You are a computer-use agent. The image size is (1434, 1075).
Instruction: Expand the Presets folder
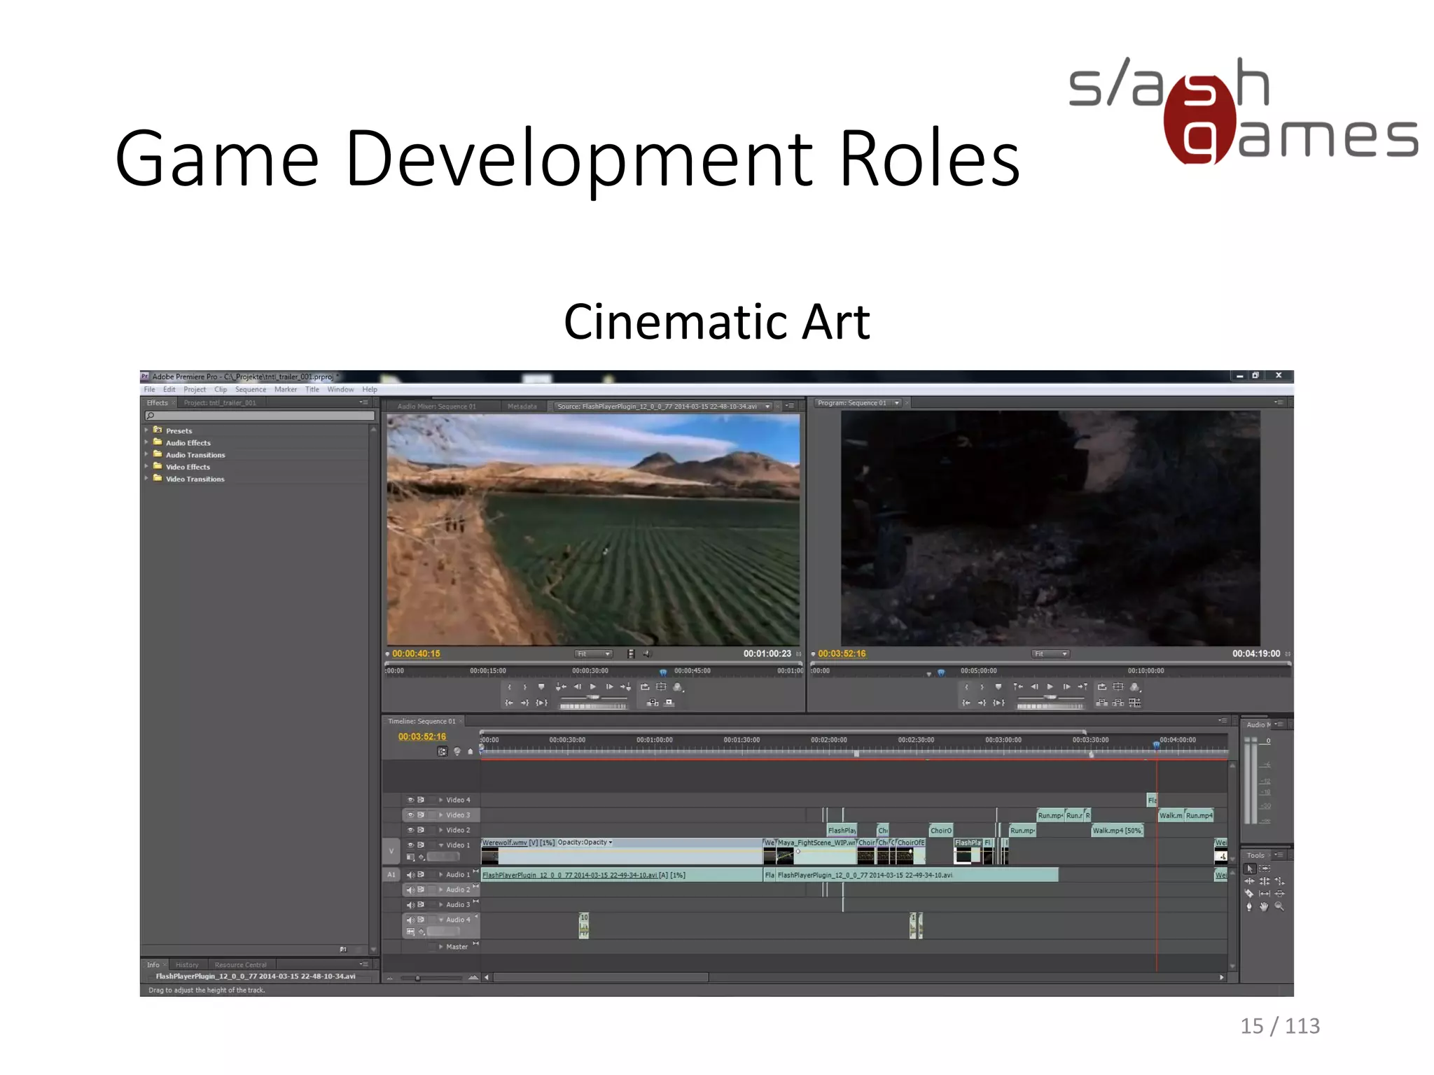(x=146, y=430)
